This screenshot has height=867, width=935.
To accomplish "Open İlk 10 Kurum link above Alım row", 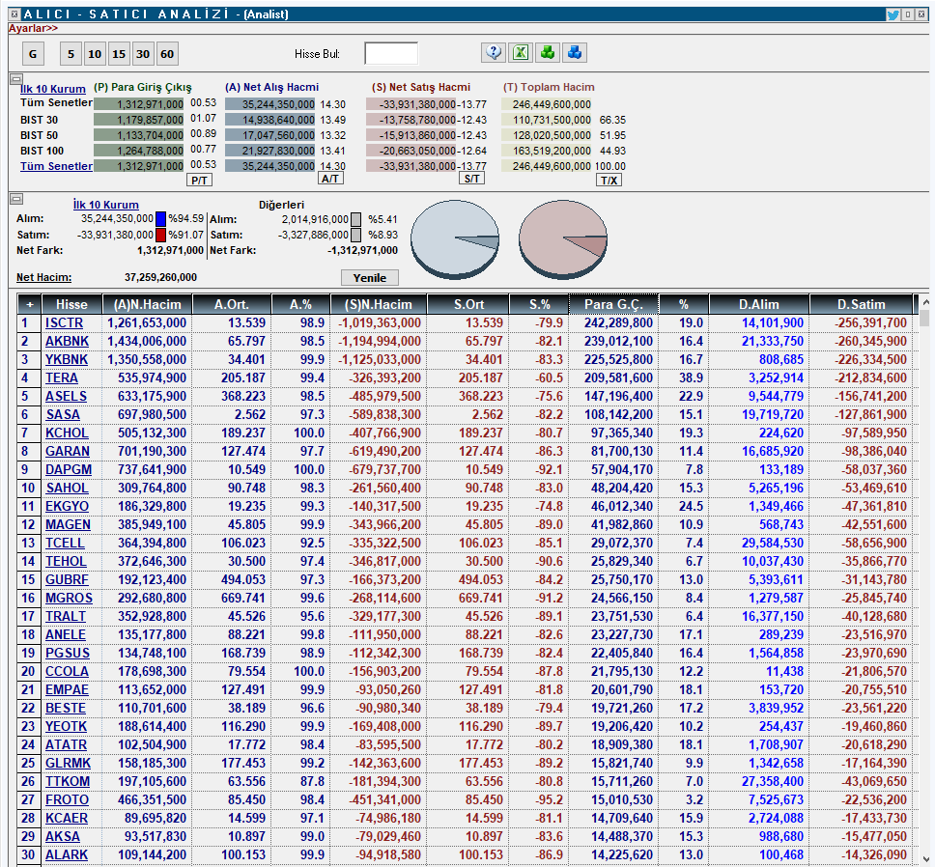I will (x=106, y=205).
